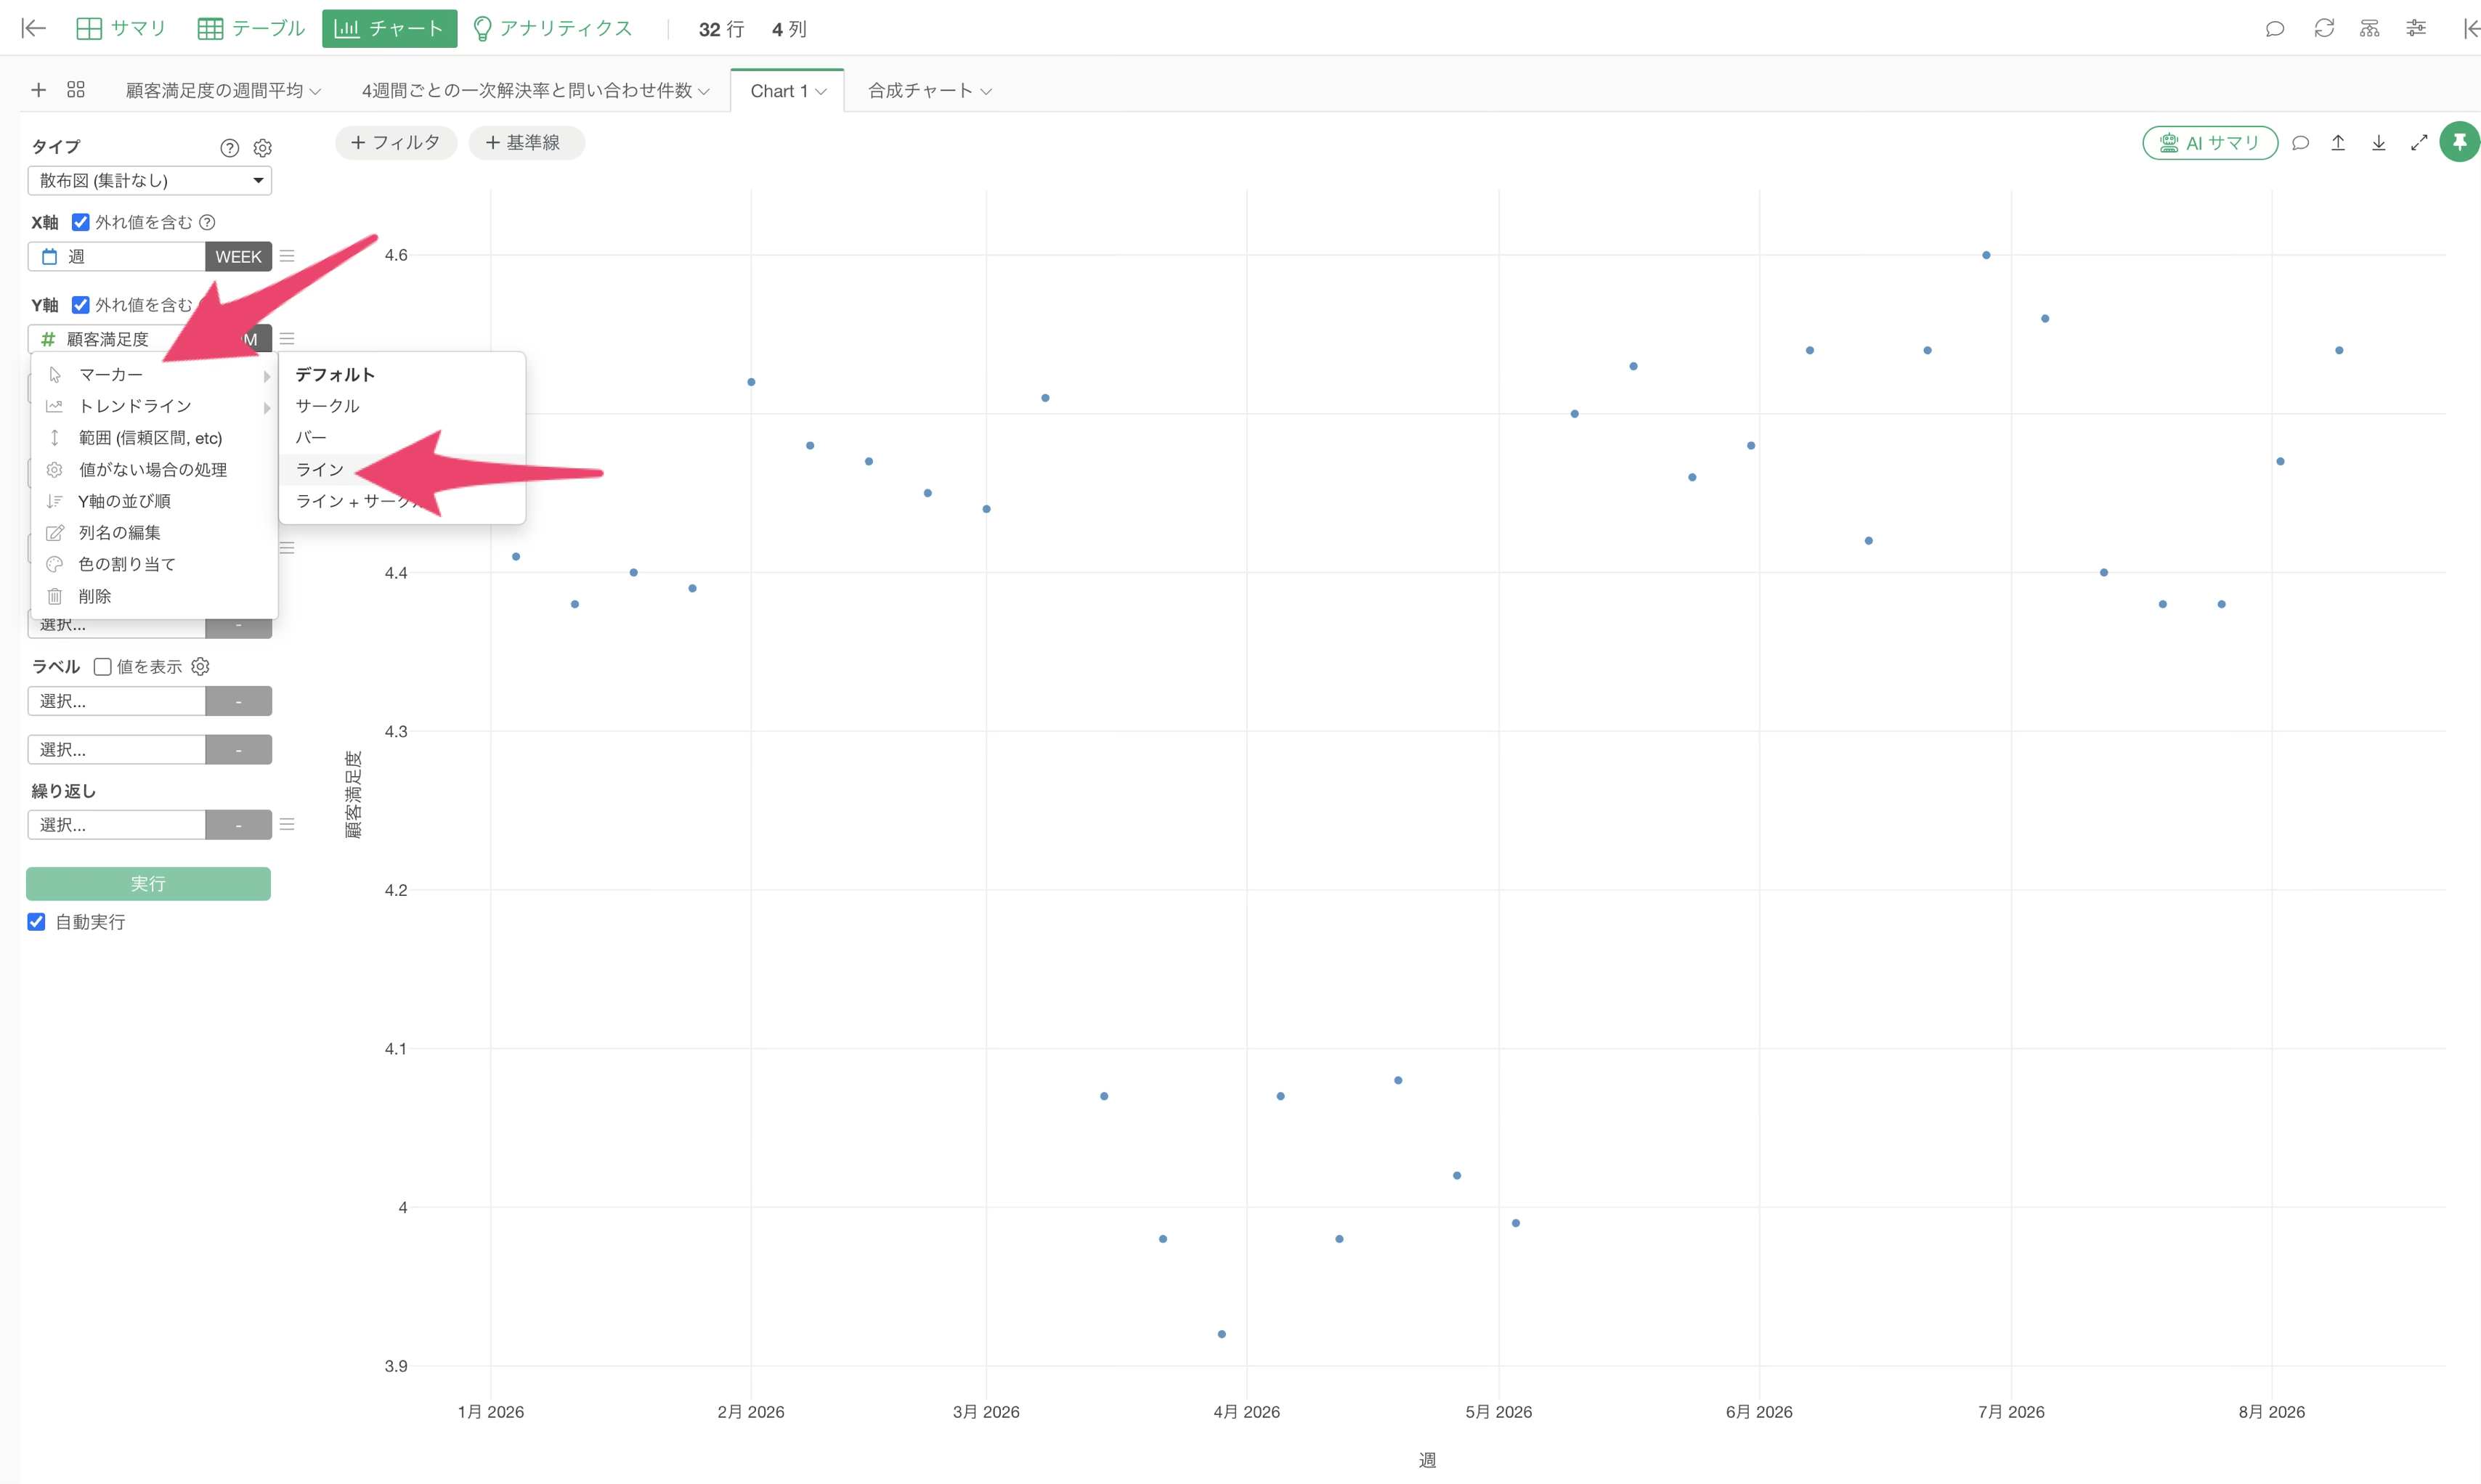Add a new chart with plus icon
The image size is (2481, 1484).
coord(39,90)
